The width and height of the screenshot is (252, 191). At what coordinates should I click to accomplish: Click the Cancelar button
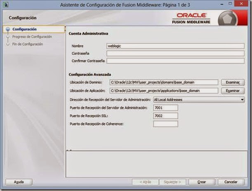click(x=231, y=182)
